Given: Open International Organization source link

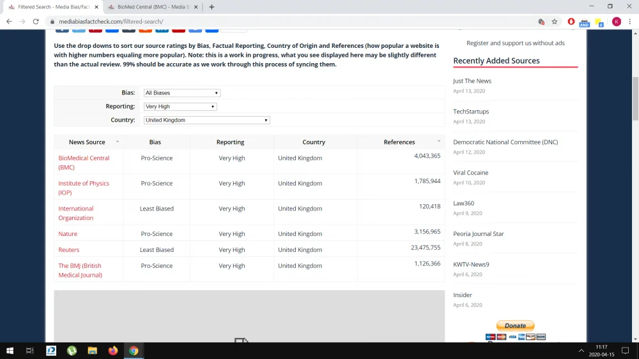Looking at the screenshot, I should coord(76,213).
